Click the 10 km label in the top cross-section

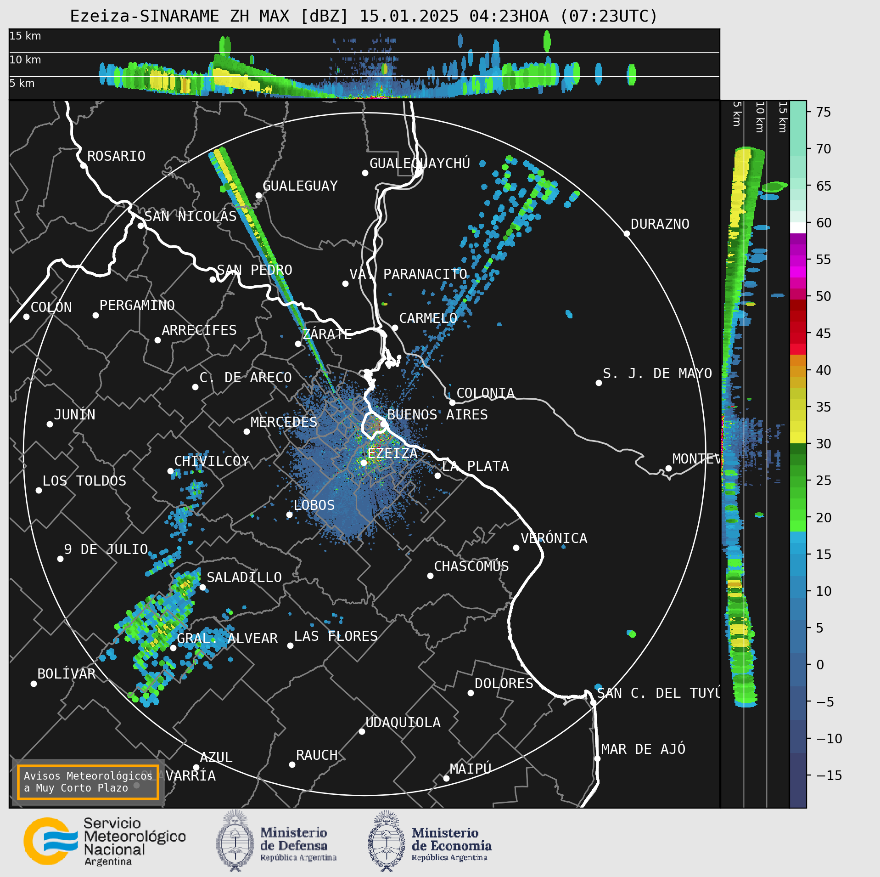25,60
